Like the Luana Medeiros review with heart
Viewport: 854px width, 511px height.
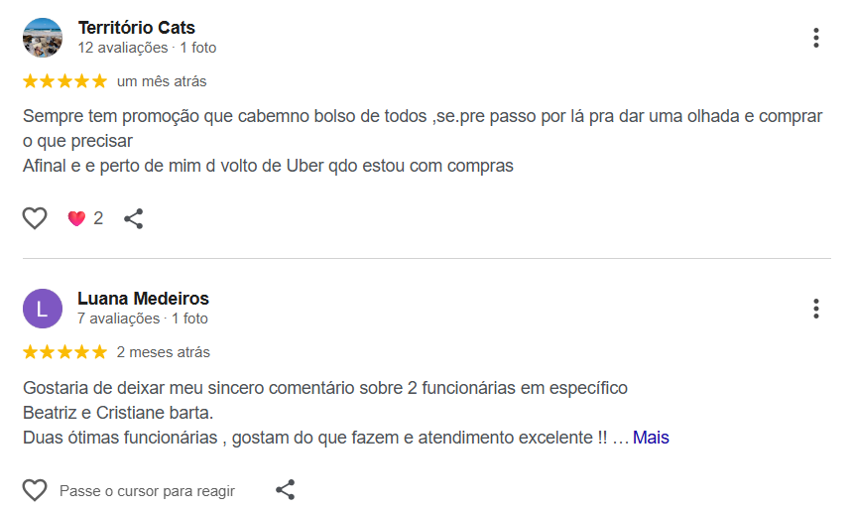pyautogui.click(x=35, y=490)
